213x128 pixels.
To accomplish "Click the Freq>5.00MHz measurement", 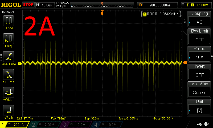I will coord(128,118).
